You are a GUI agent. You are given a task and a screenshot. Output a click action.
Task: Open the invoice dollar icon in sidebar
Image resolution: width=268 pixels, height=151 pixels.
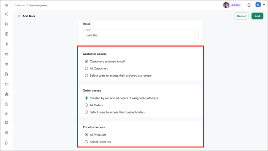point(7,34)
